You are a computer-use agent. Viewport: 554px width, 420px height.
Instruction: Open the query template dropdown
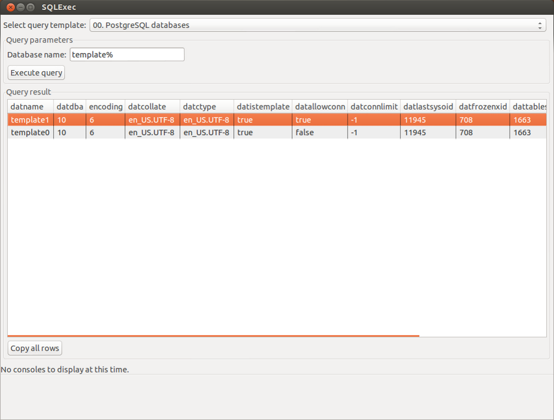click(318, 25)
